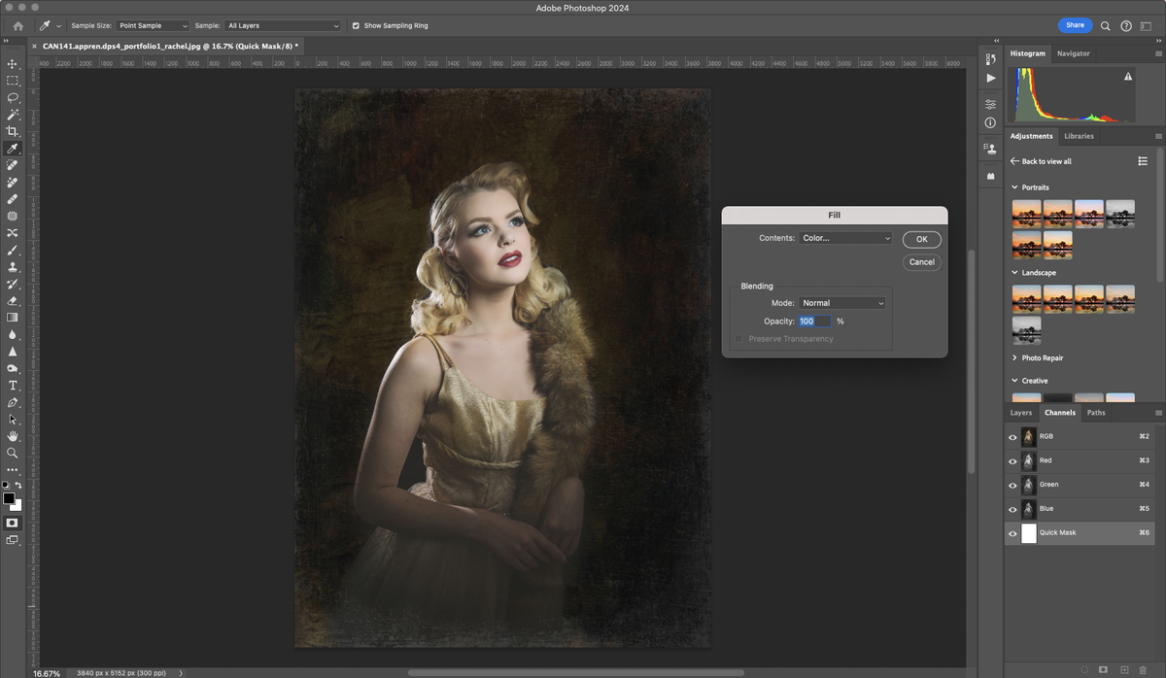Image resolution: width=1166 pixels, height=678 pixels.
Task: Click the foreground color swatch
Action: point(10,497)
